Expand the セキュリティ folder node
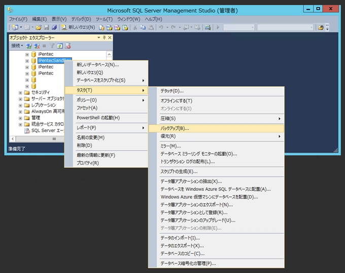The height and width of the screenshot is (273, 345). (x=20, y=93)
